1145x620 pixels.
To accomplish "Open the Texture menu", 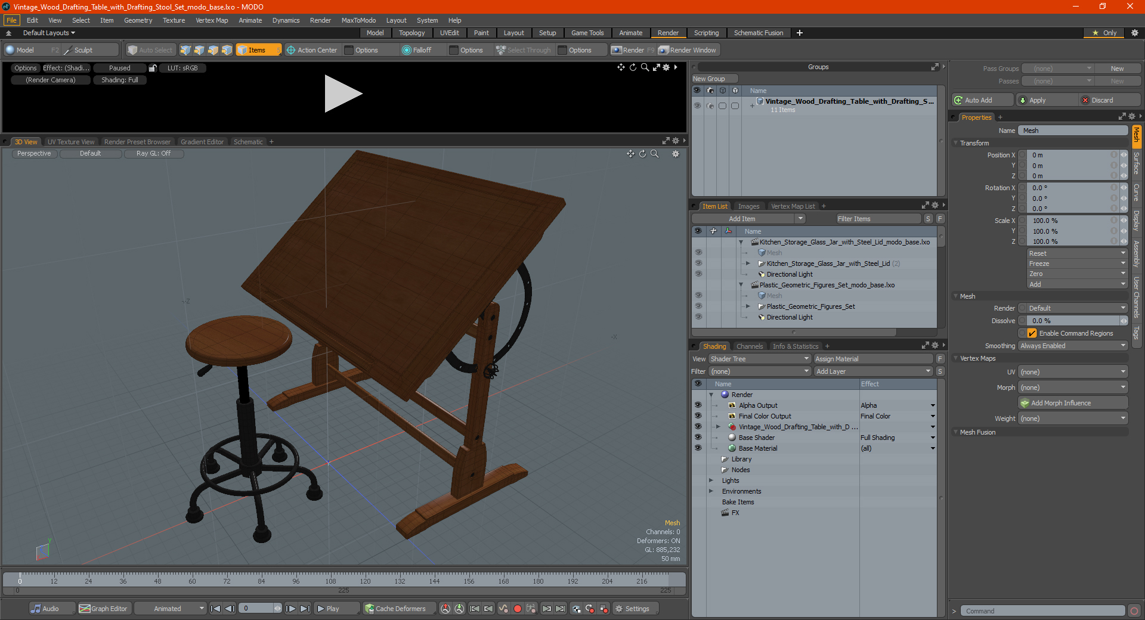I will point(174,20).
